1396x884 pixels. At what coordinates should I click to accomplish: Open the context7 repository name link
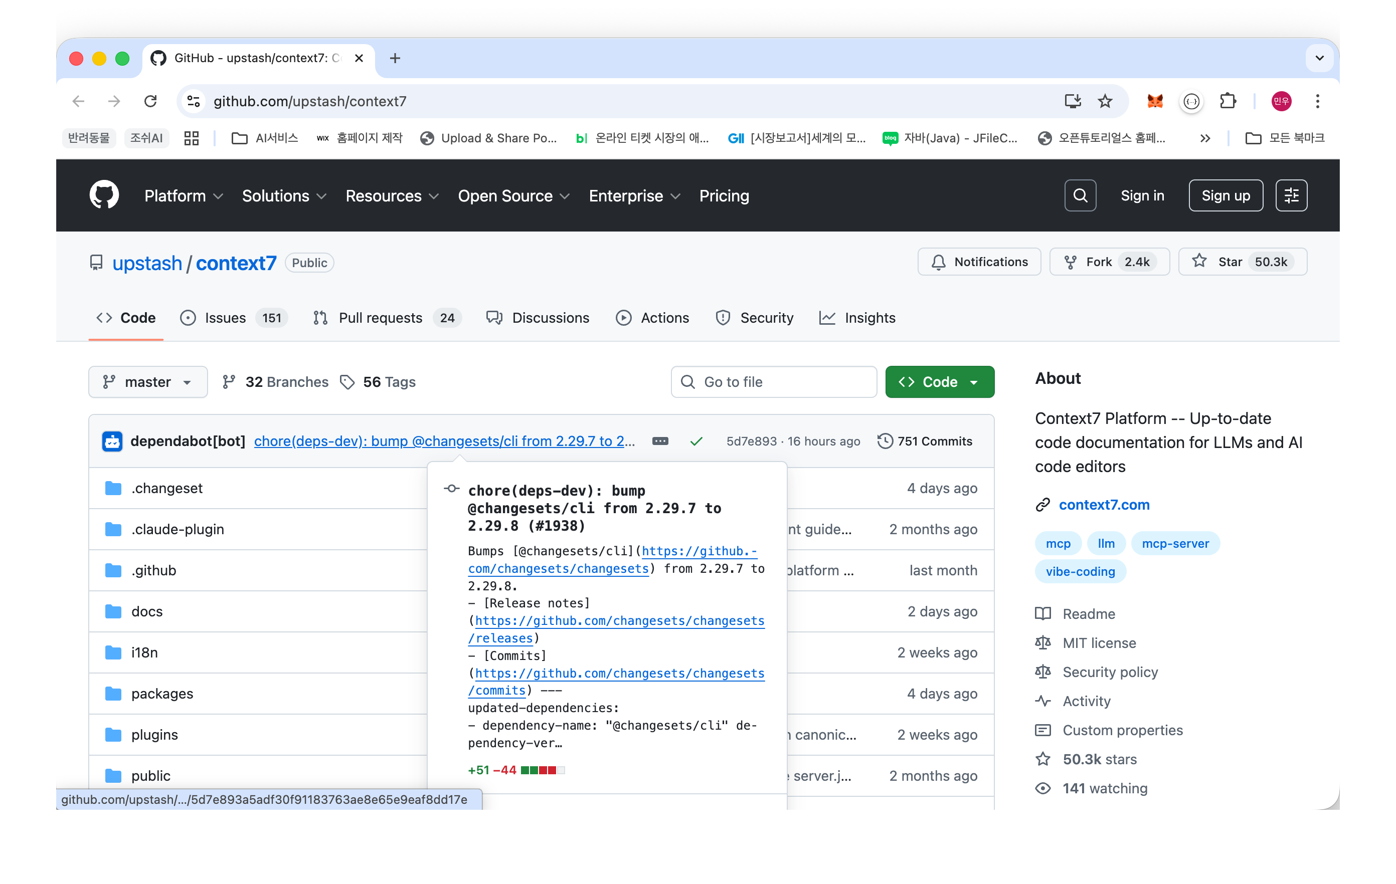click(236, 263)
